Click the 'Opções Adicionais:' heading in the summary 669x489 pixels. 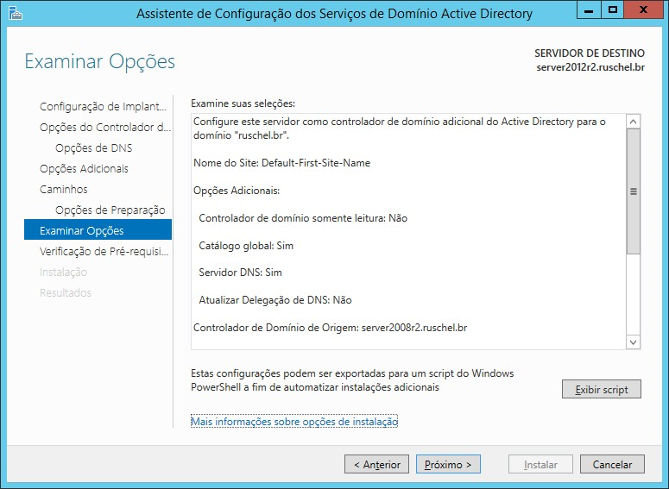pyautogui.click(x=237, y=191)
